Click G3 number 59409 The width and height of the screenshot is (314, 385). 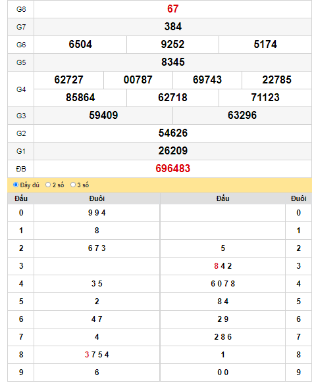point(103,115)
